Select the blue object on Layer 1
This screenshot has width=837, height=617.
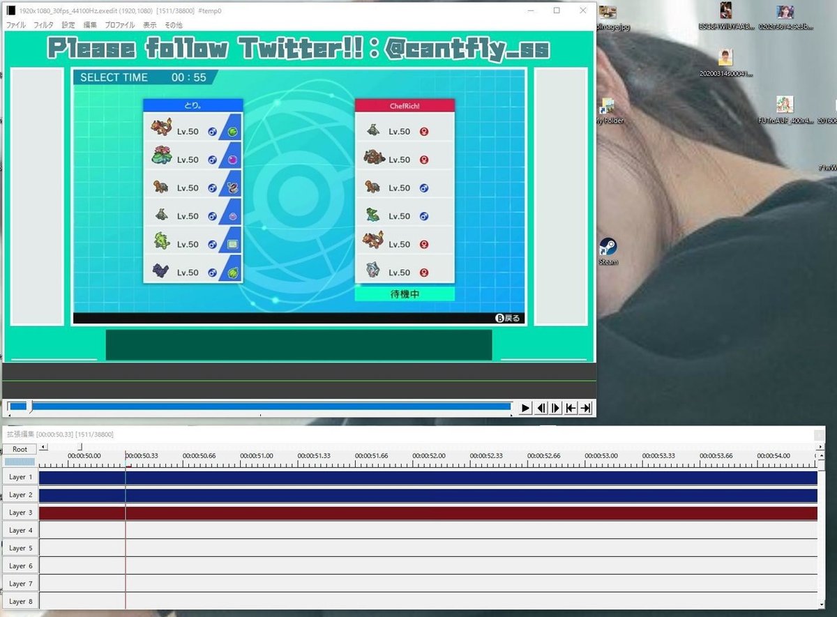pyautogui.click(x=428, y=478)
